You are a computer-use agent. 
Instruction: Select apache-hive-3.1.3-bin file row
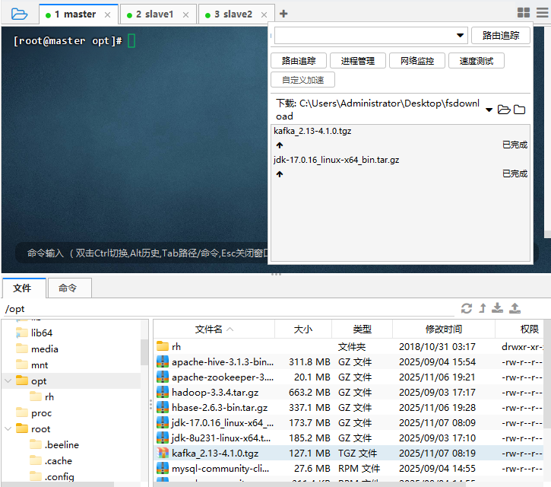[349, 361]
